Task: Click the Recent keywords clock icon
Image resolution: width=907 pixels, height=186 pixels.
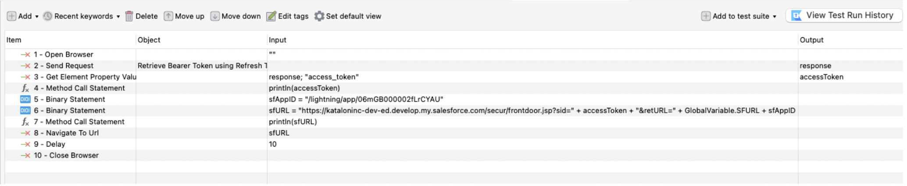Action: click(48, 16)
